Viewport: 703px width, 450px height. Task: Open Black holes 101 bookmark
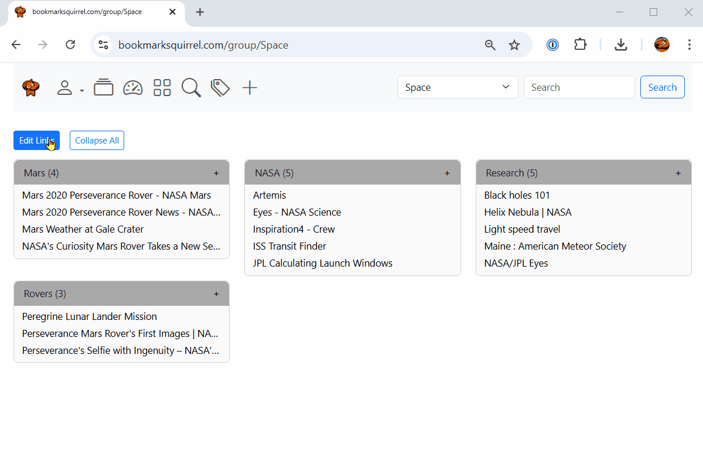coord(517,195)
